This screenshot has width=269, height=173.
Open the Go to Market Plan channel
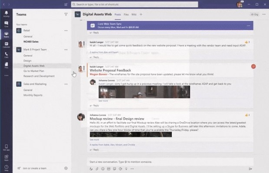[34, 71]
